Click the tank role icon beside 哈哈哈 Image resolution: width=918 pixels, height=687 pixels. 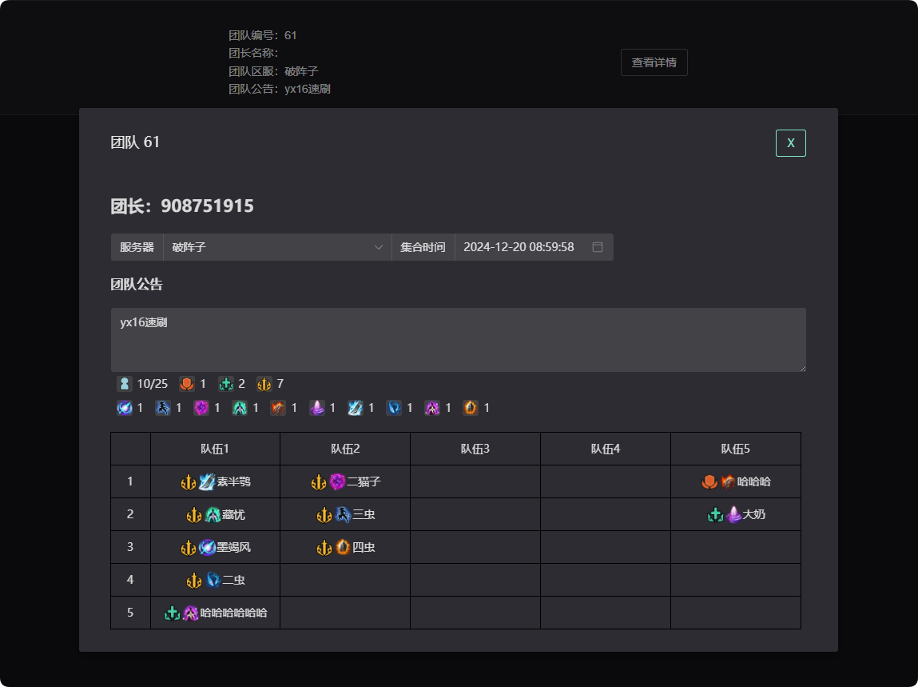[709, 482]
